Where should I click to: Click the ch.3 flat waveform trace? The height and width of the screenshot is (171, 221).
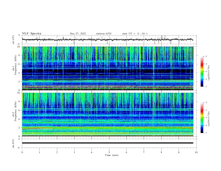[107, 143]
